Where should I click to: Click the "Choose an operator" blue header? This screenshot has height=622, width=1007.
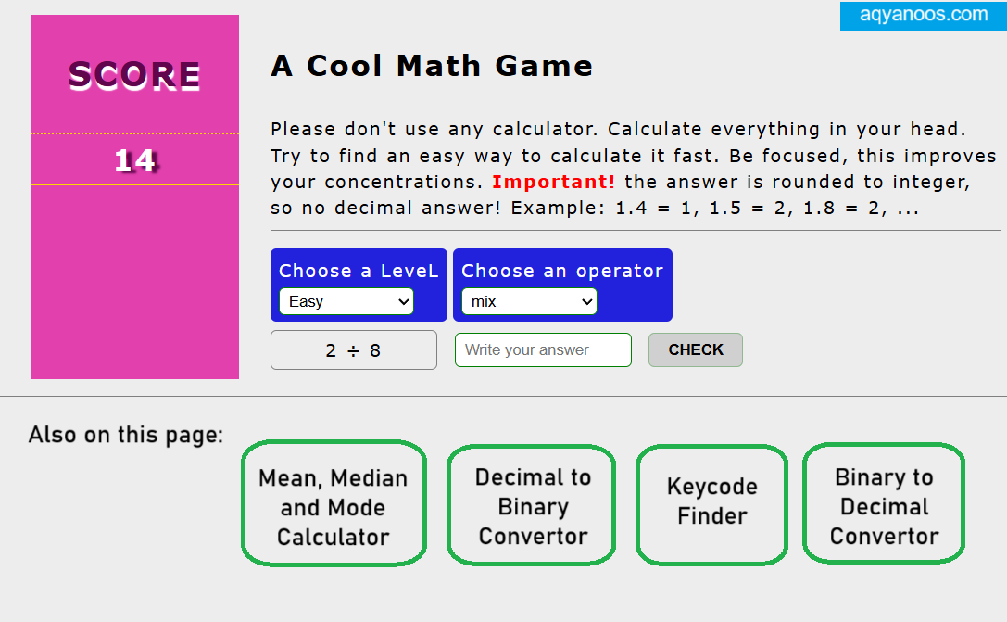562,270
